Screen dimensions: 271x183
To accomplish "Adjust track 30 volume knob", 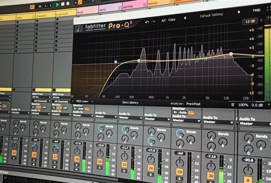I will coord(211,166).
